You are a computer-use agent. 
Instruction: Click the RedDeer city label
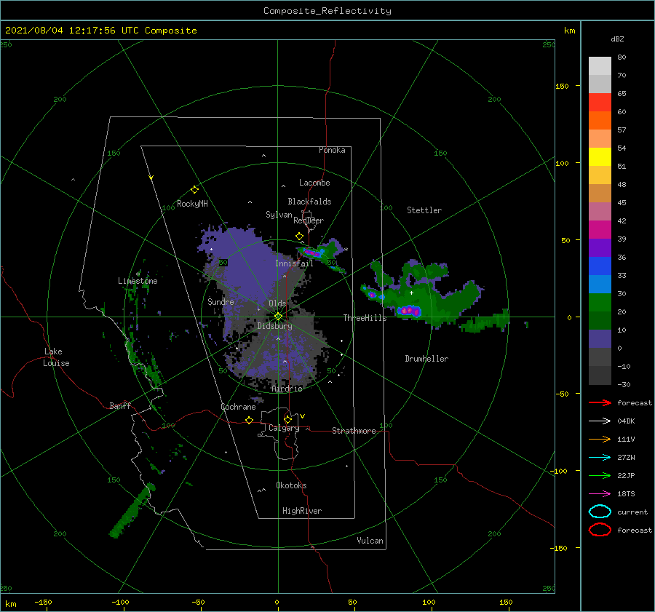tap(309, 220)
